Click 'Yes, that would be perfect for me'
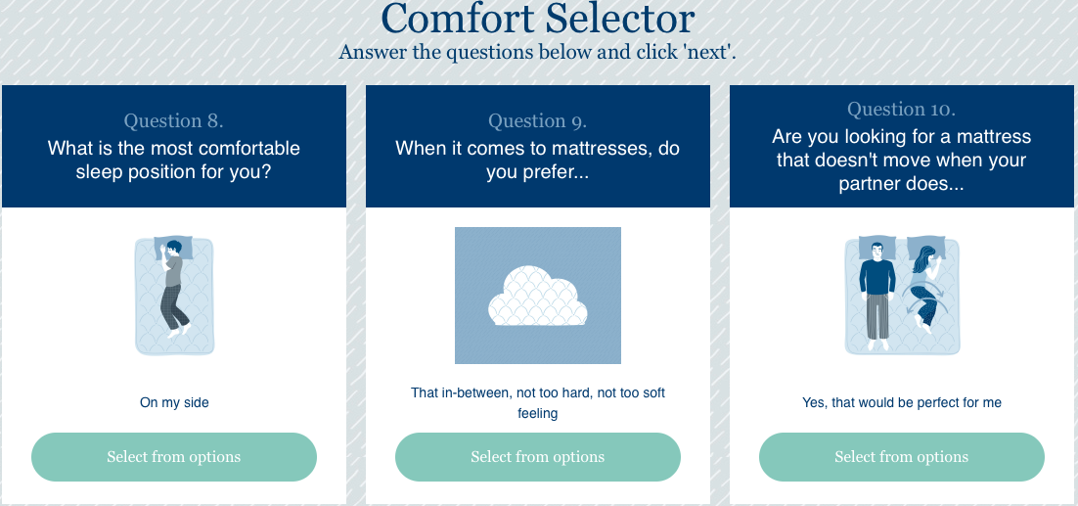The width and height of the screenshot is (1078, 506). (901, 403)
